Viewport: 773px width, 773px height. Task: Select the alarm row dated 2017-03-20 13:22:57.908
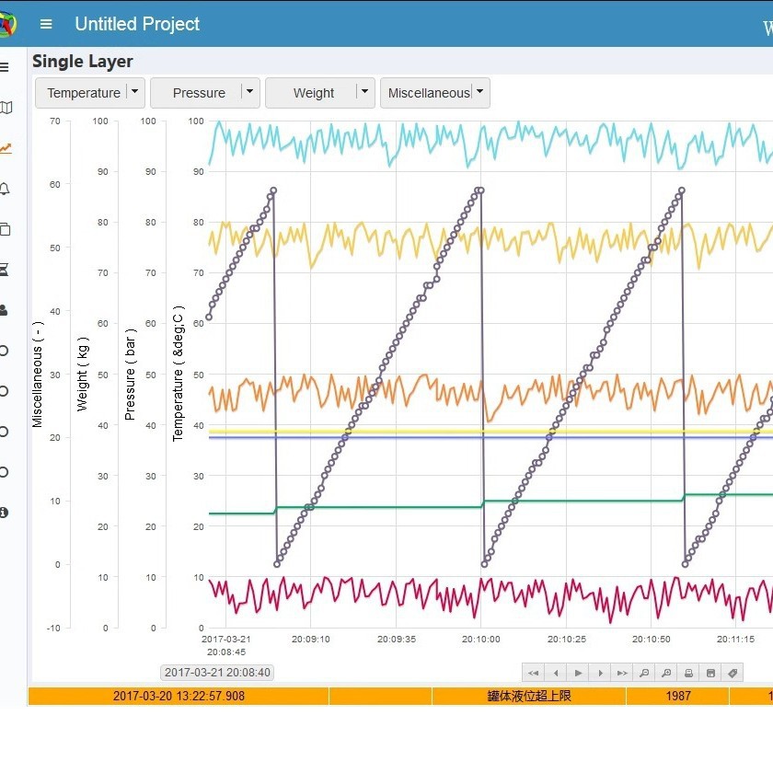pyautogui.click(x=400, y=696)
